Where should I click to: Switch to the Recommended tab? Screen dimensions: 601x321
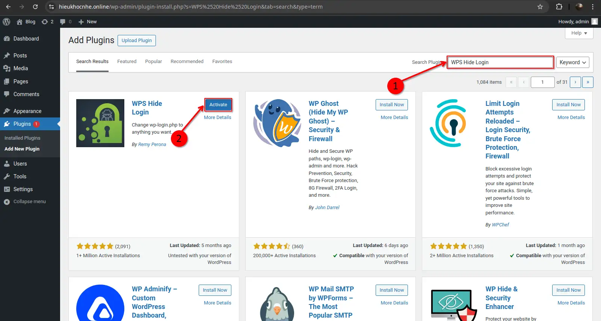pyautogui.click(x=187, y=62)
